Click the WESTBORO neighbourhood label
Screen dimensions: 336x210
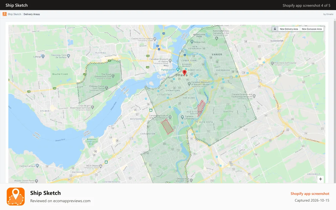coord(136,119)
